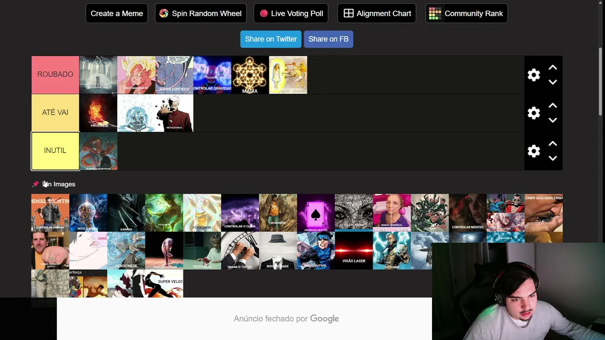
Task: Select the Fotocinese image
Action: click(202, 212)
